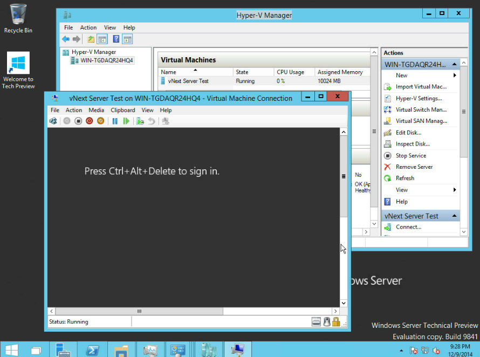Open File Explorer from the taskbar
The width and height of the screenshot is (480, 357).
click(x=121, y=349)
